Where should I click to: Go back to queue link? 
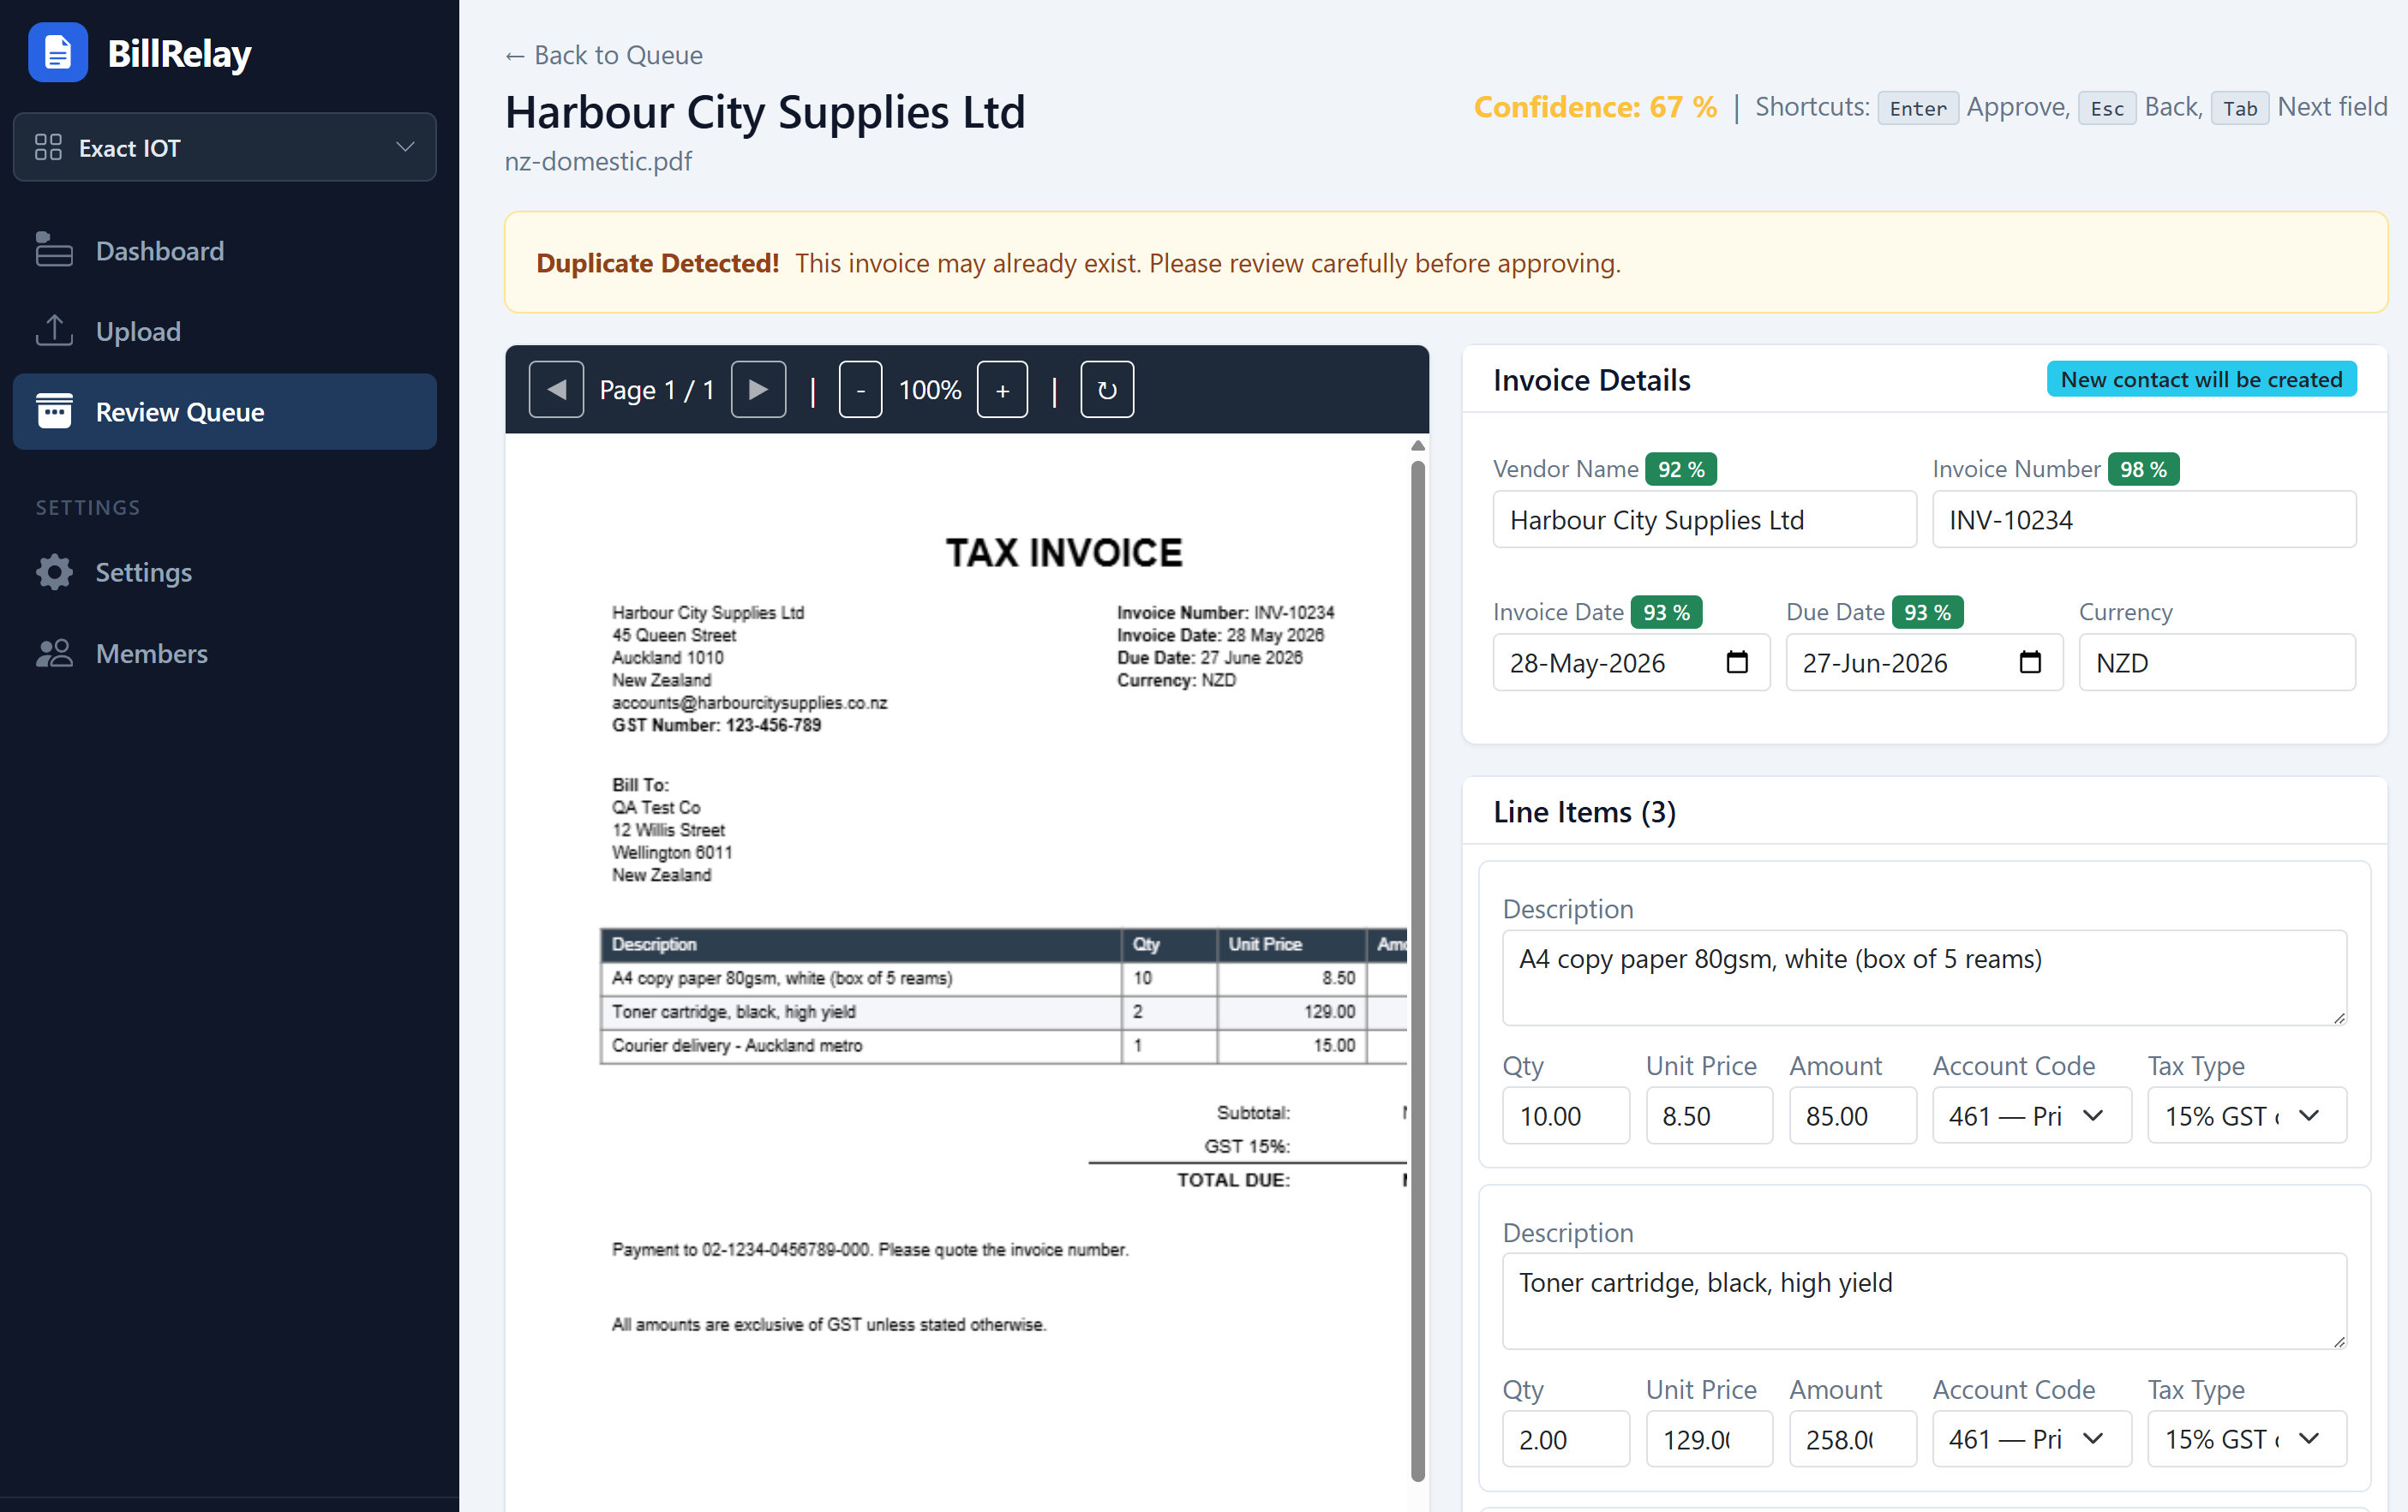[x=603, y=55]
